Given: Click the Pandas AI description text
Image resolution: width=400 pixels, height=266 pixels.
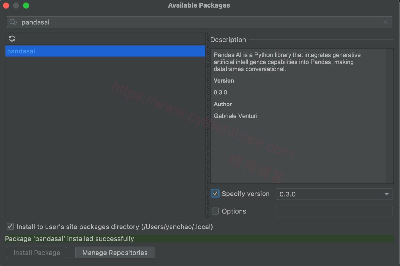Looking at the screenshot, I should click(x=287, y=62).
